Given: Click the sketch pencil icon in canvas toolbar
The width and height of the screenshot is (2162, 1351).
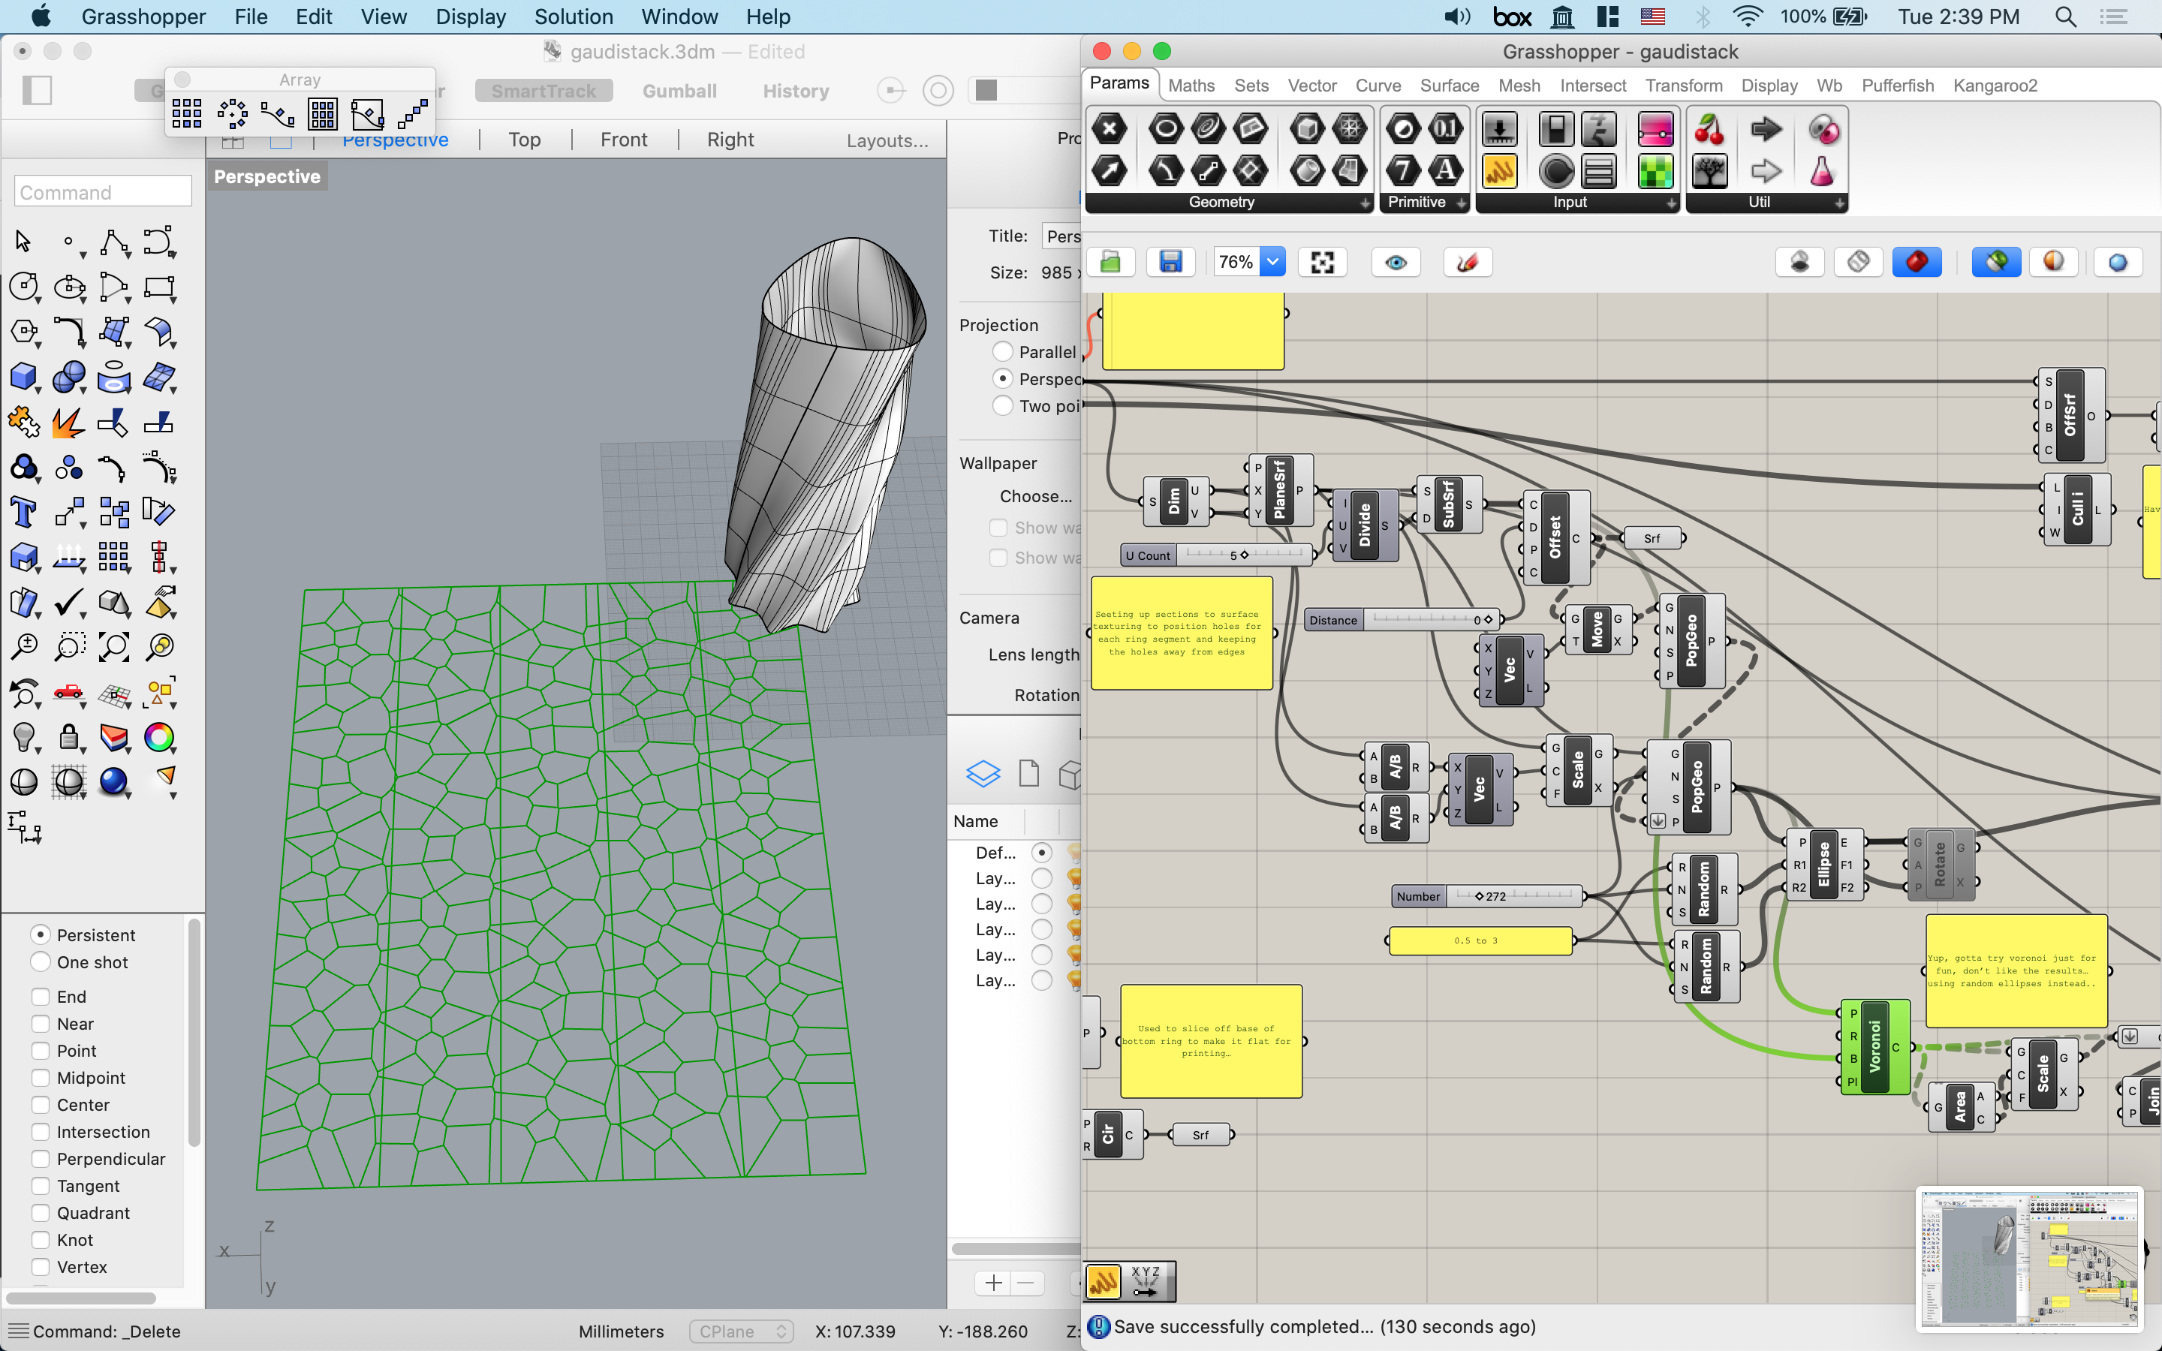Looking at the screenshot, I should tap(1468, 262).
